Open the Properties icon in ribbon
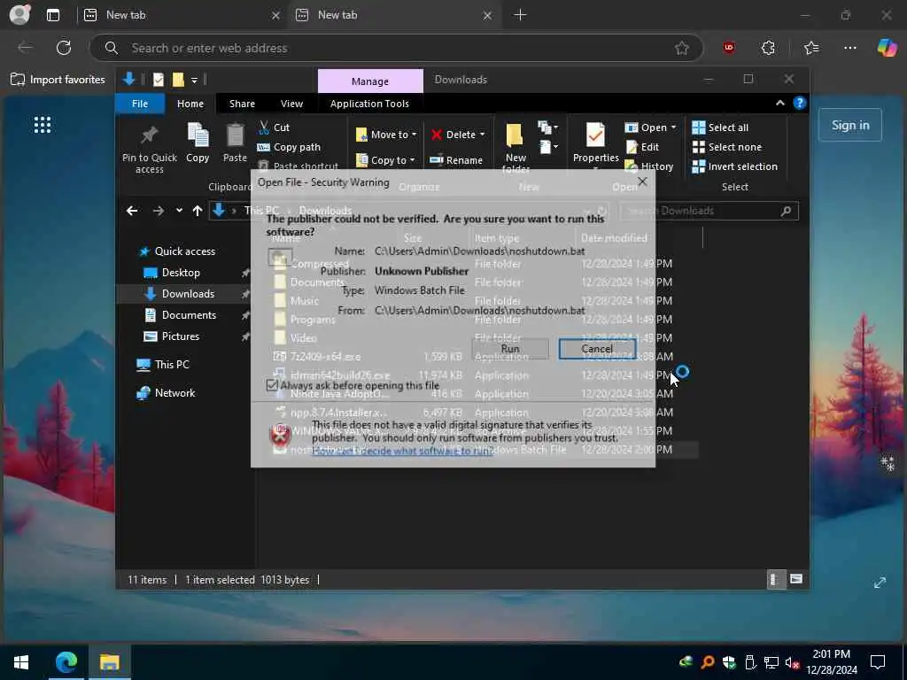 [x=595, y=135]
